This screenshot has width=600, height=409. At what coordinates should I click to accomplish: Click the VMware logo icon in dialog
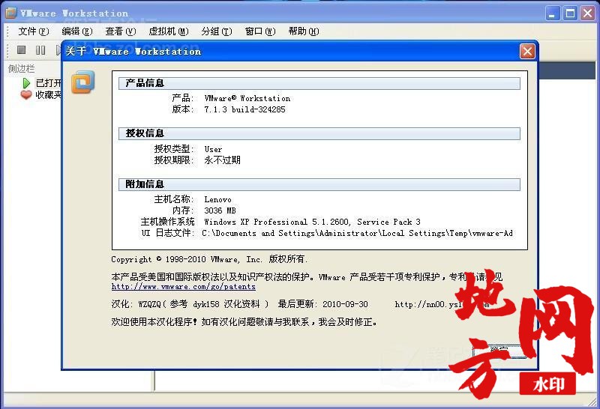tap(83, 82)
